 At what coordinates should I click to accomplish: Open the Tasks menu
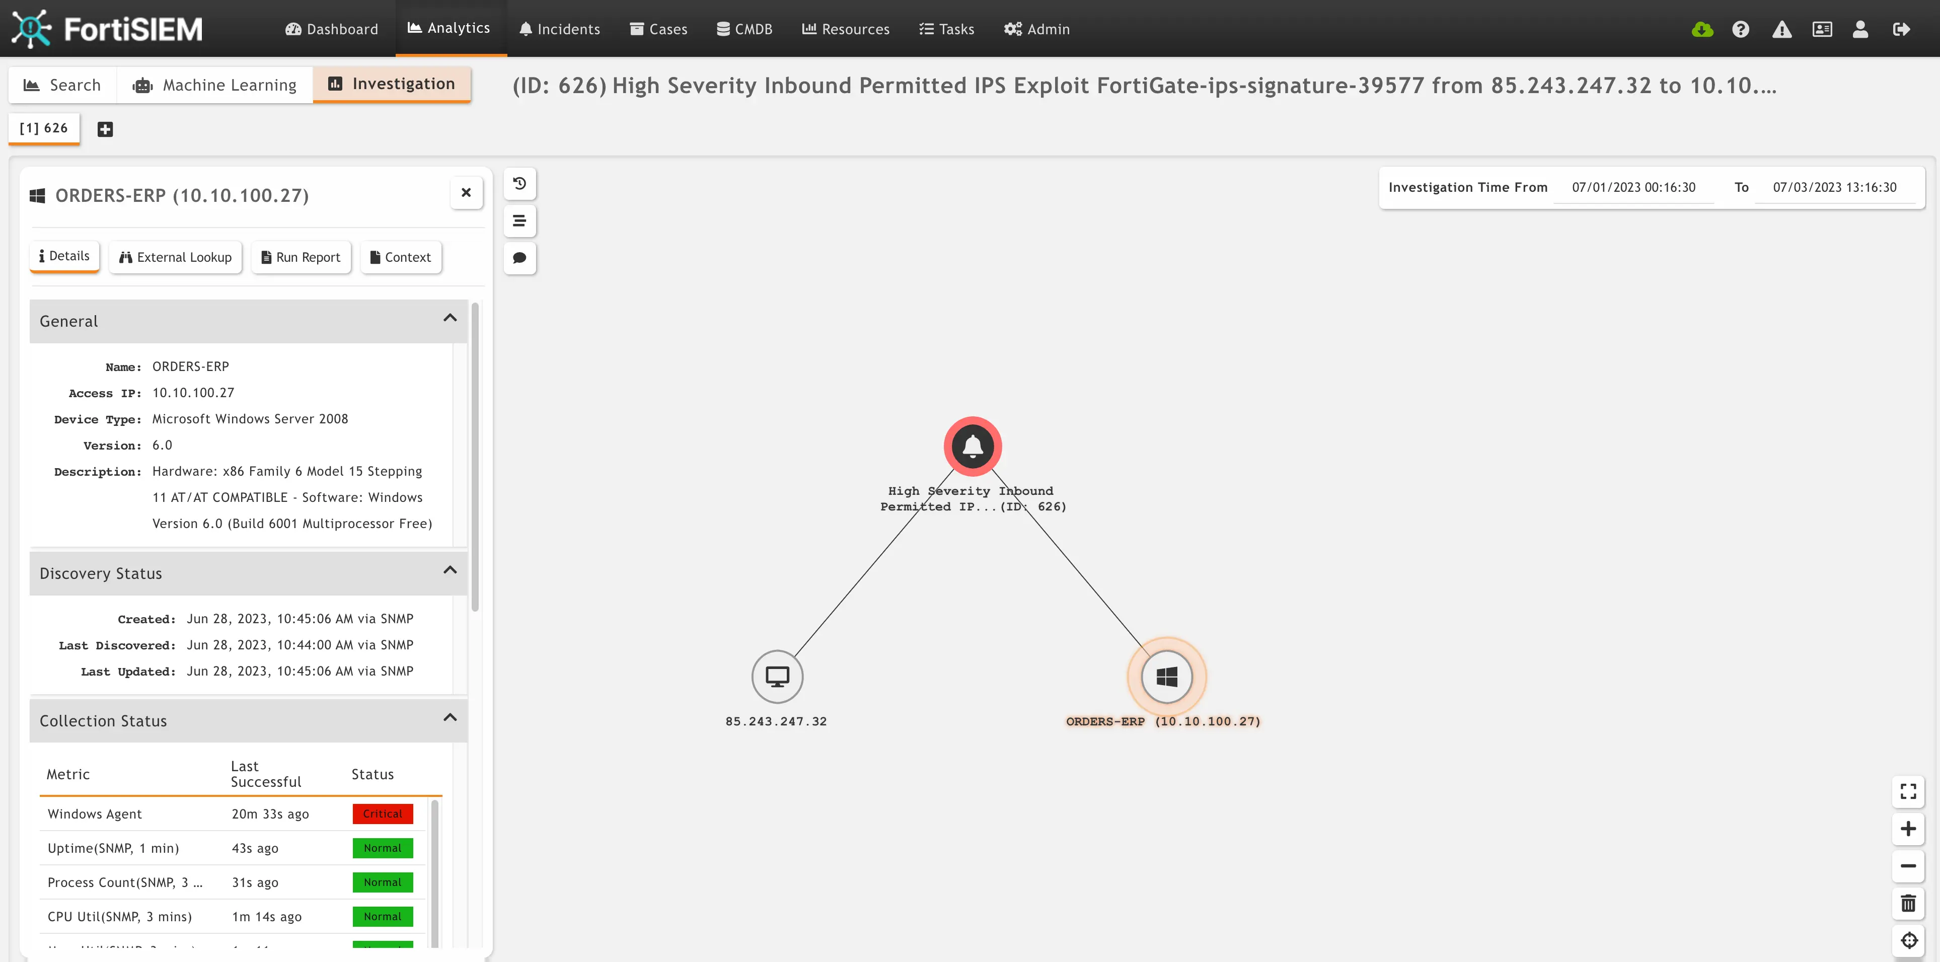[x=947, y=29]
